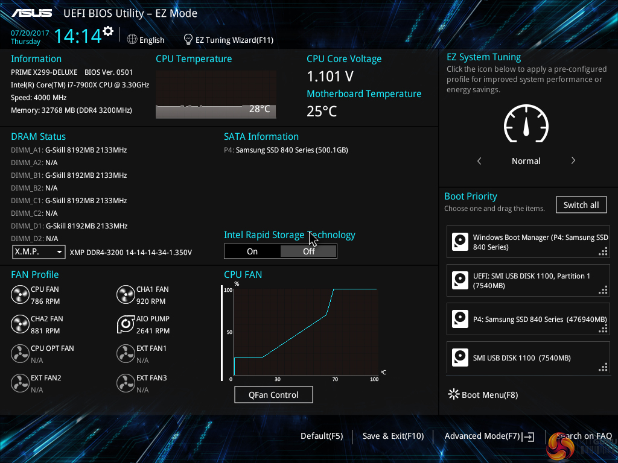
Task: Switch to Advanced Mode(F7)
Action: [x=482, y=436]
